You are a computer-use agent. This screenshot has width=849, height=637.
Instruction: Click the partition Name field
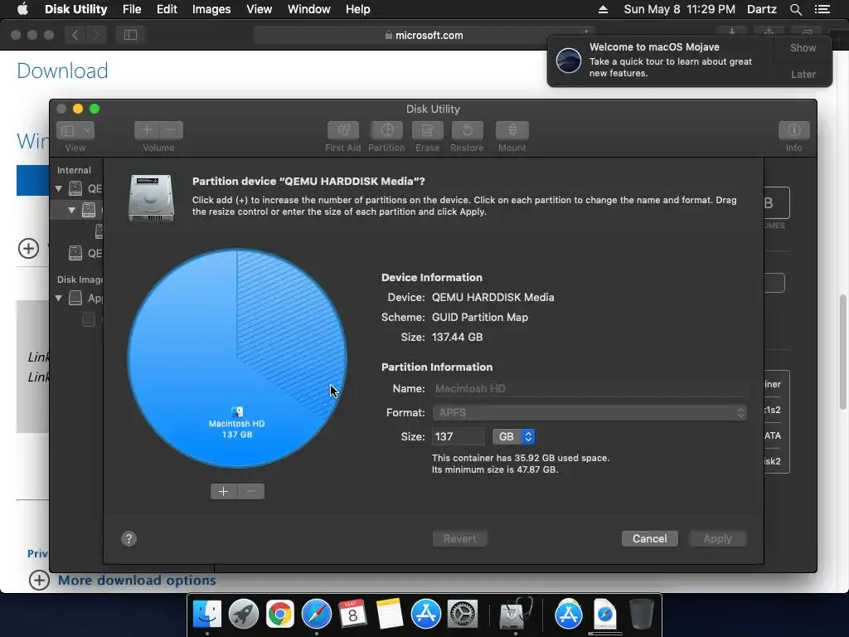click(x=589, y=388)
